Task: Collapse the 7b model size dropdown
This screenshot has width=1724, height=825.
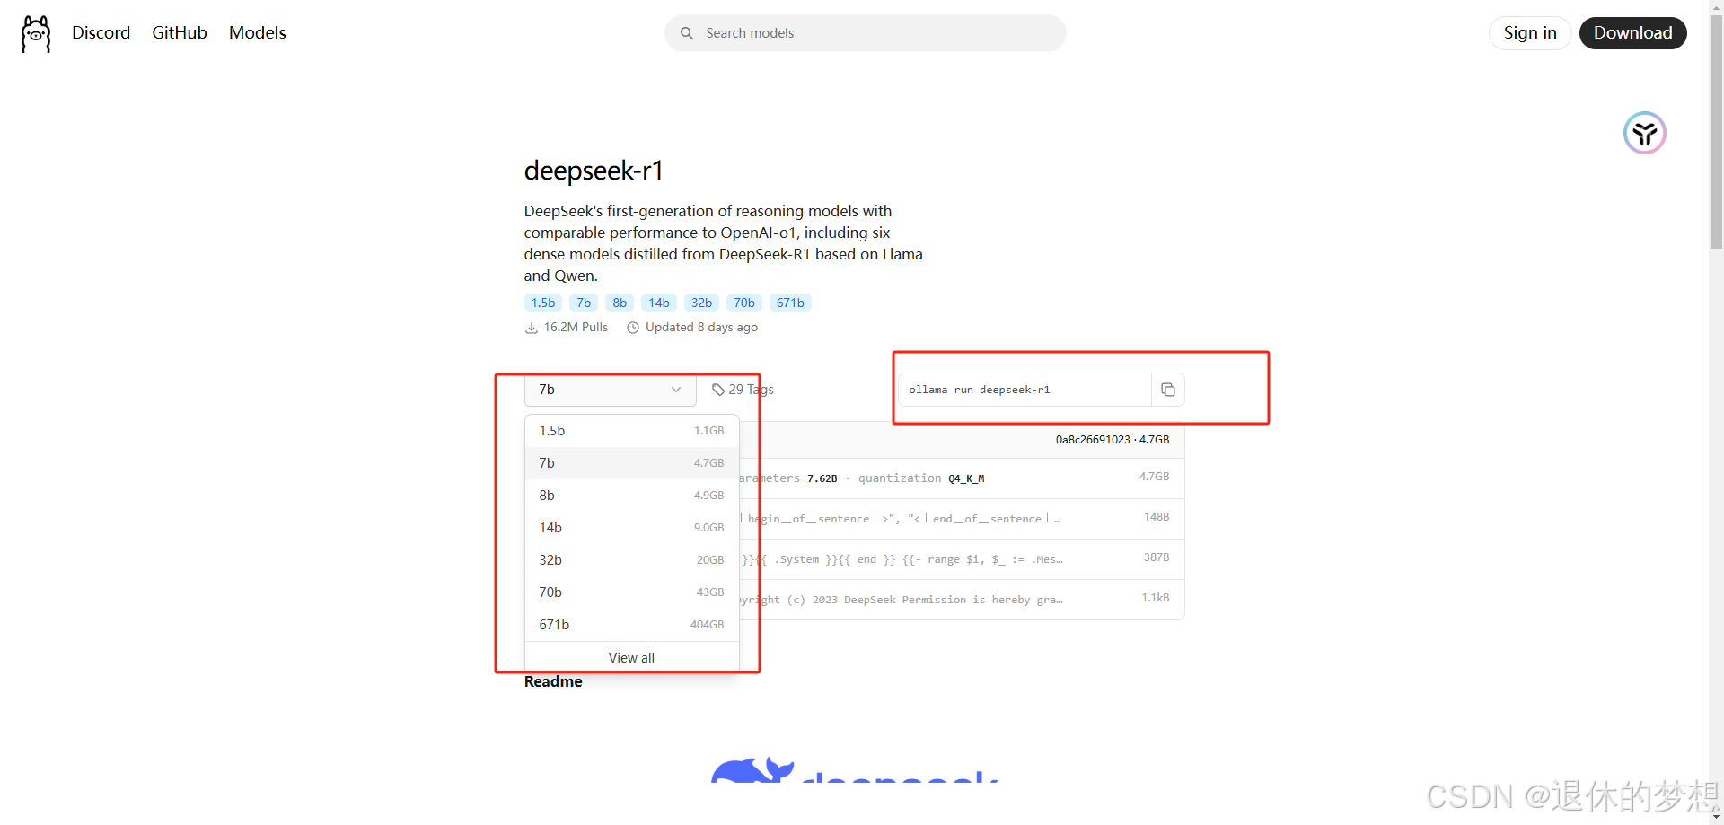Action: click(x=611, y=390)
